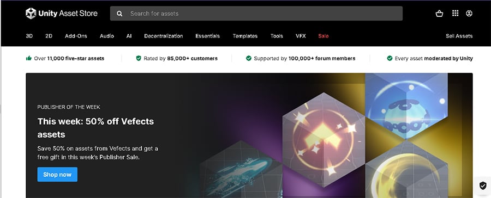Click the shield check icon beside Rated by

click(139, 58)
